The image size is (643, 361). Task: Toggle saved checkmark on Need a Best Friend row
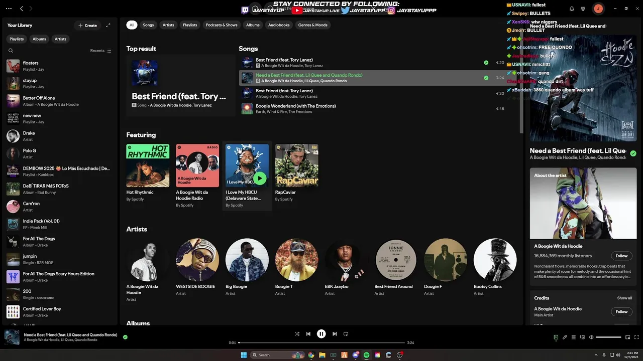point(486,78)
